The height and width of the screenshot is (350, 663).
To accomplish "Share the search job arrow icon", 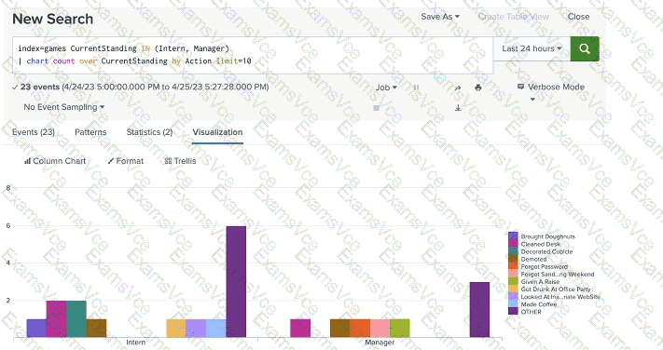I will 458,87.
